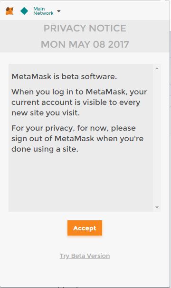Image resolution: width=171 pixels, height=288 pixels.
Task: Click the 'For your privacy, for now' line
Action: [74, 128]
